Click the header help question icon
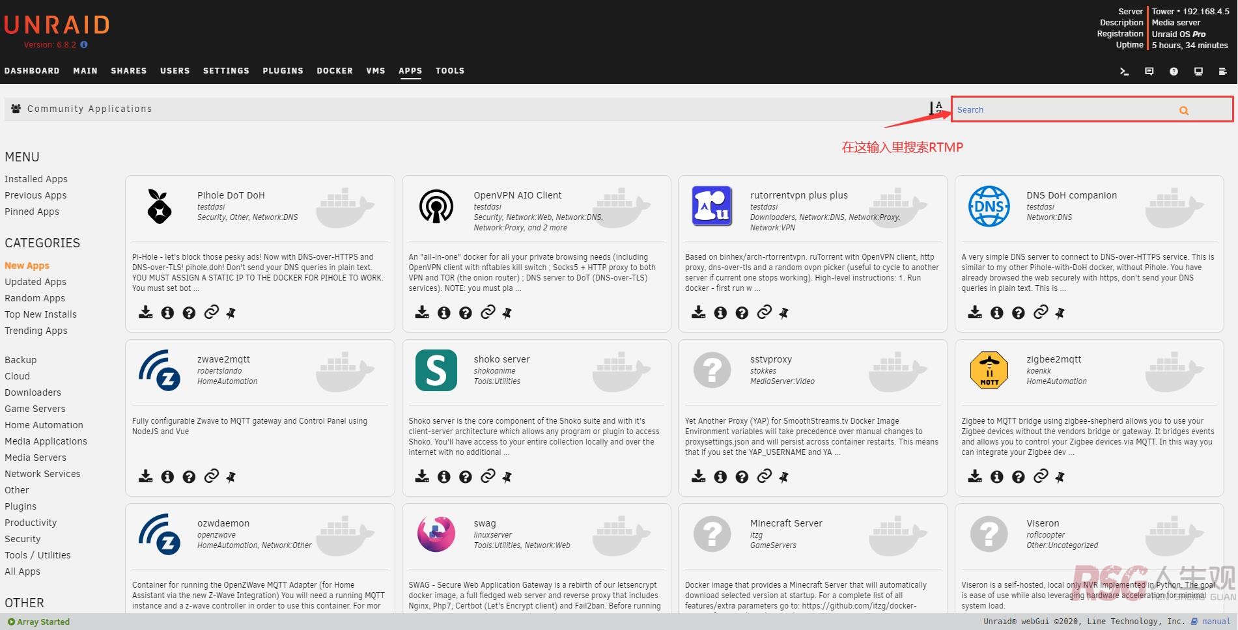Image resolution: width=1238 pixels, height=630 pixels. [x=1174, y=72]
